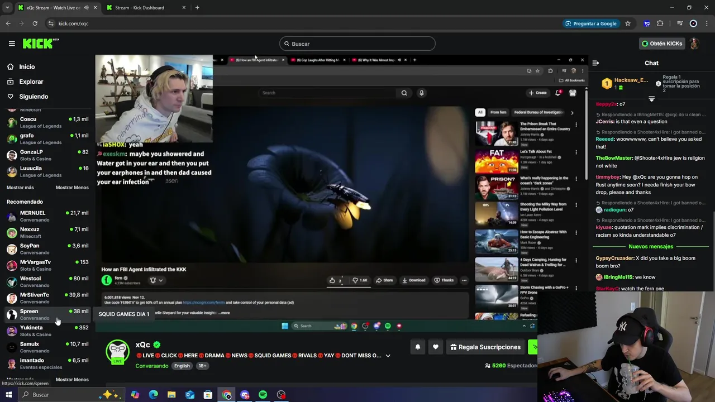Viewport: 715px width, 402px height.
Task: Click the Conversando category link
Action: coord(151,366)
